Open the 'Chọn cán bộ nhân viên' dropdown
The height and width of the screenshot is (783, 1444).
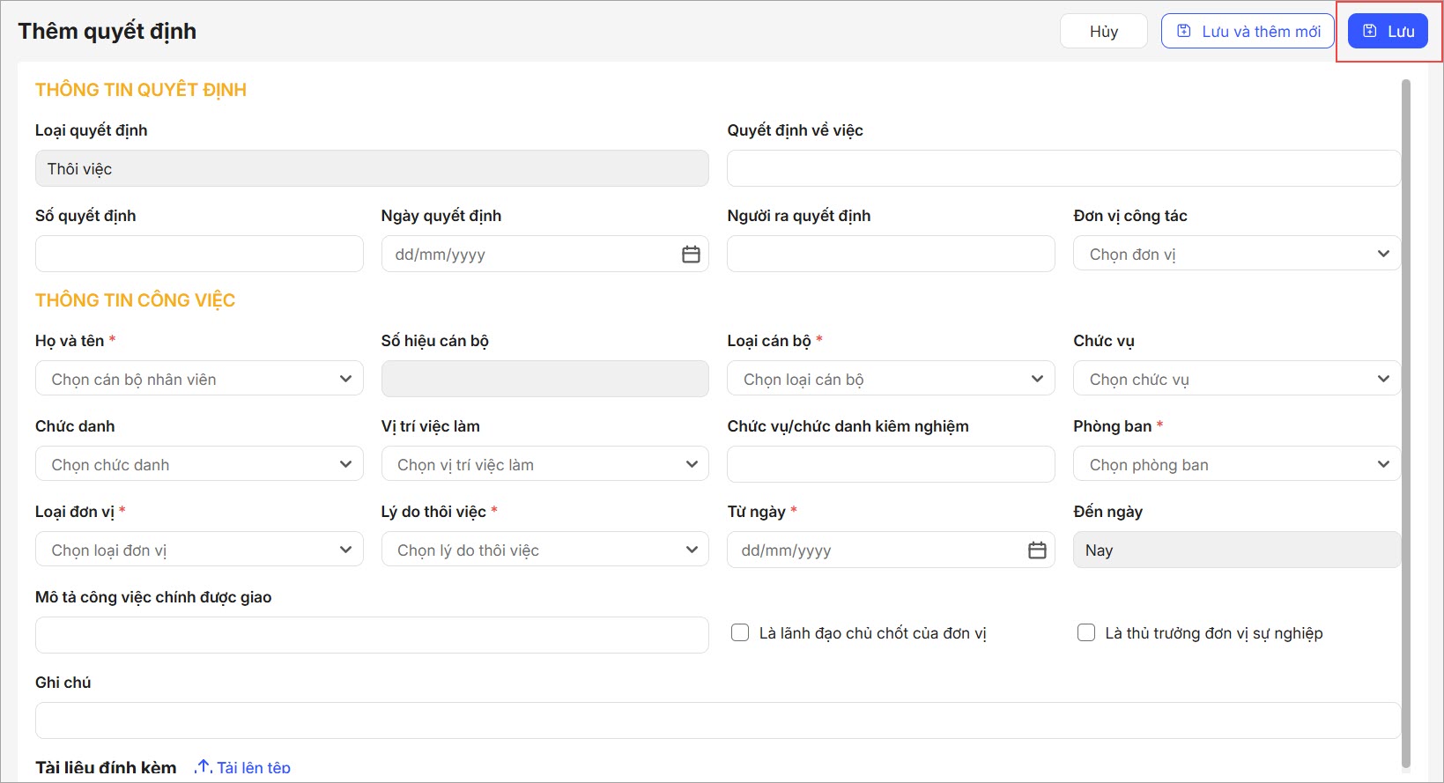click(199, 379)
